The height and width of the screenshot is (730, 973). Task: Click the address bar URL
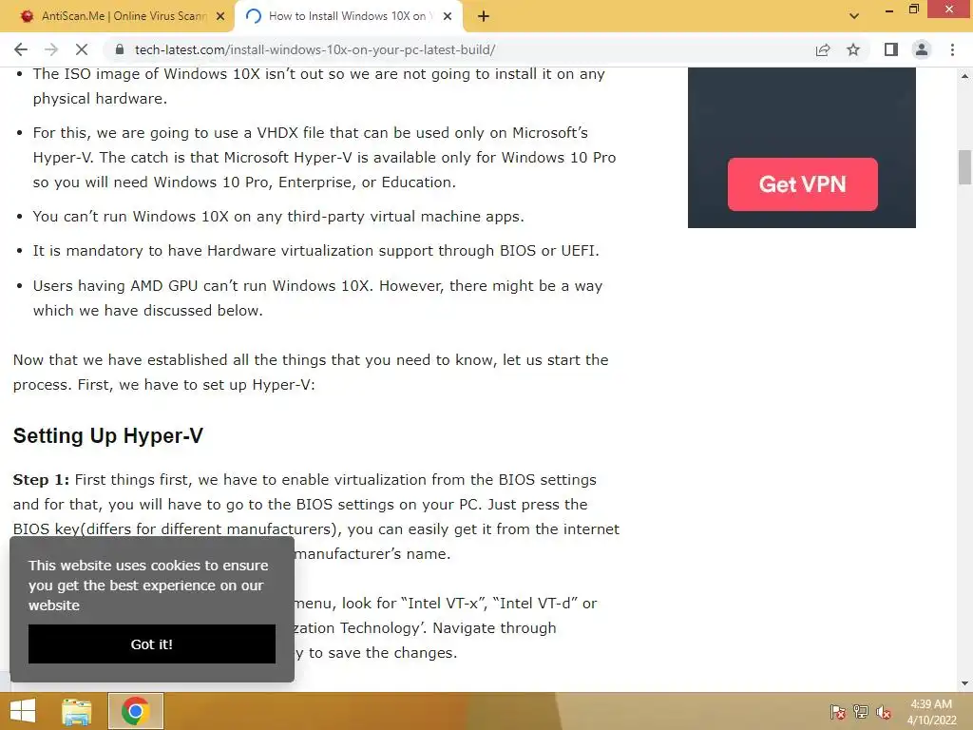pos(315,49)
